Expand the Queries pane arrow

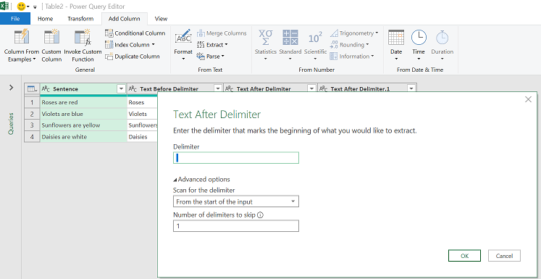tap(12, 88)
